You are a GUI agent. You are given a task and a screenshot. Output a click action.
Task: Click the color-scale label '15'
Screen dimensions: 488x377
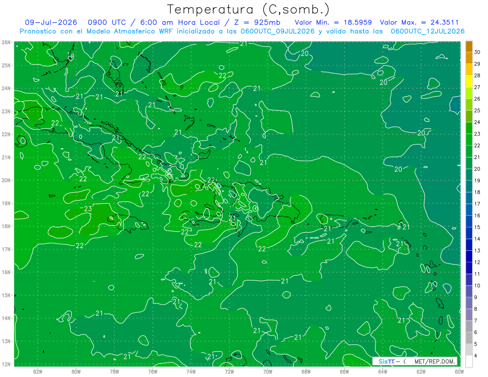(x=477, y=227)
